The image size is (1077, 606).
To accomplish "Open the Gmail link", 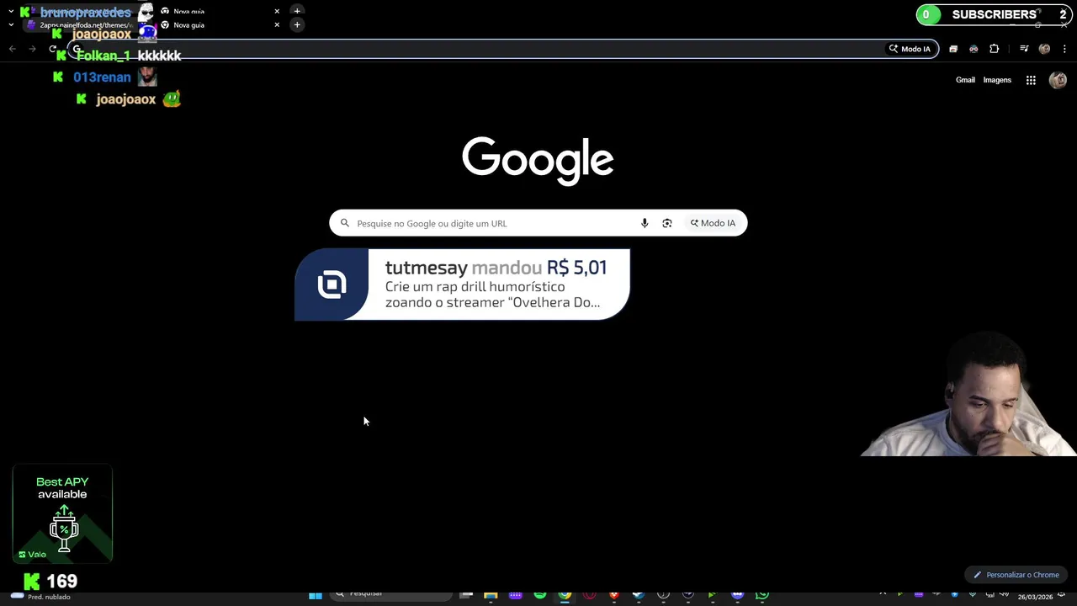I will (x=965, y=80).
